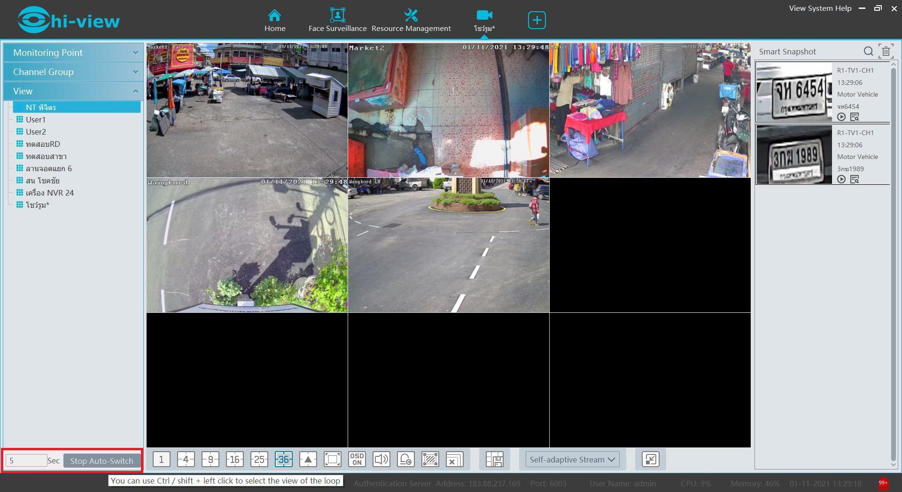The height and width of the screenshot is (492, 902).
Task: Add a new tab with plus icon
Action: pos(537,20)
